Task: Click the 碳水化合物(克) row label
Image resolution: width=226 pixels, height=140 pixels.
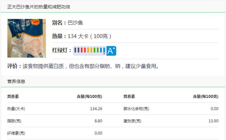Action: 136,108
